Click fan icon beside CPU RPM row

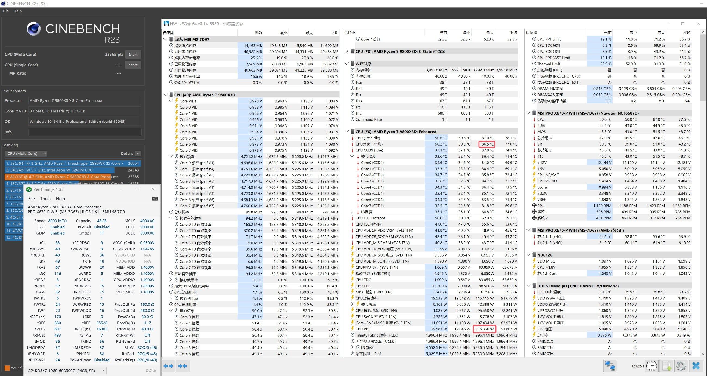(x=534, y=206)
